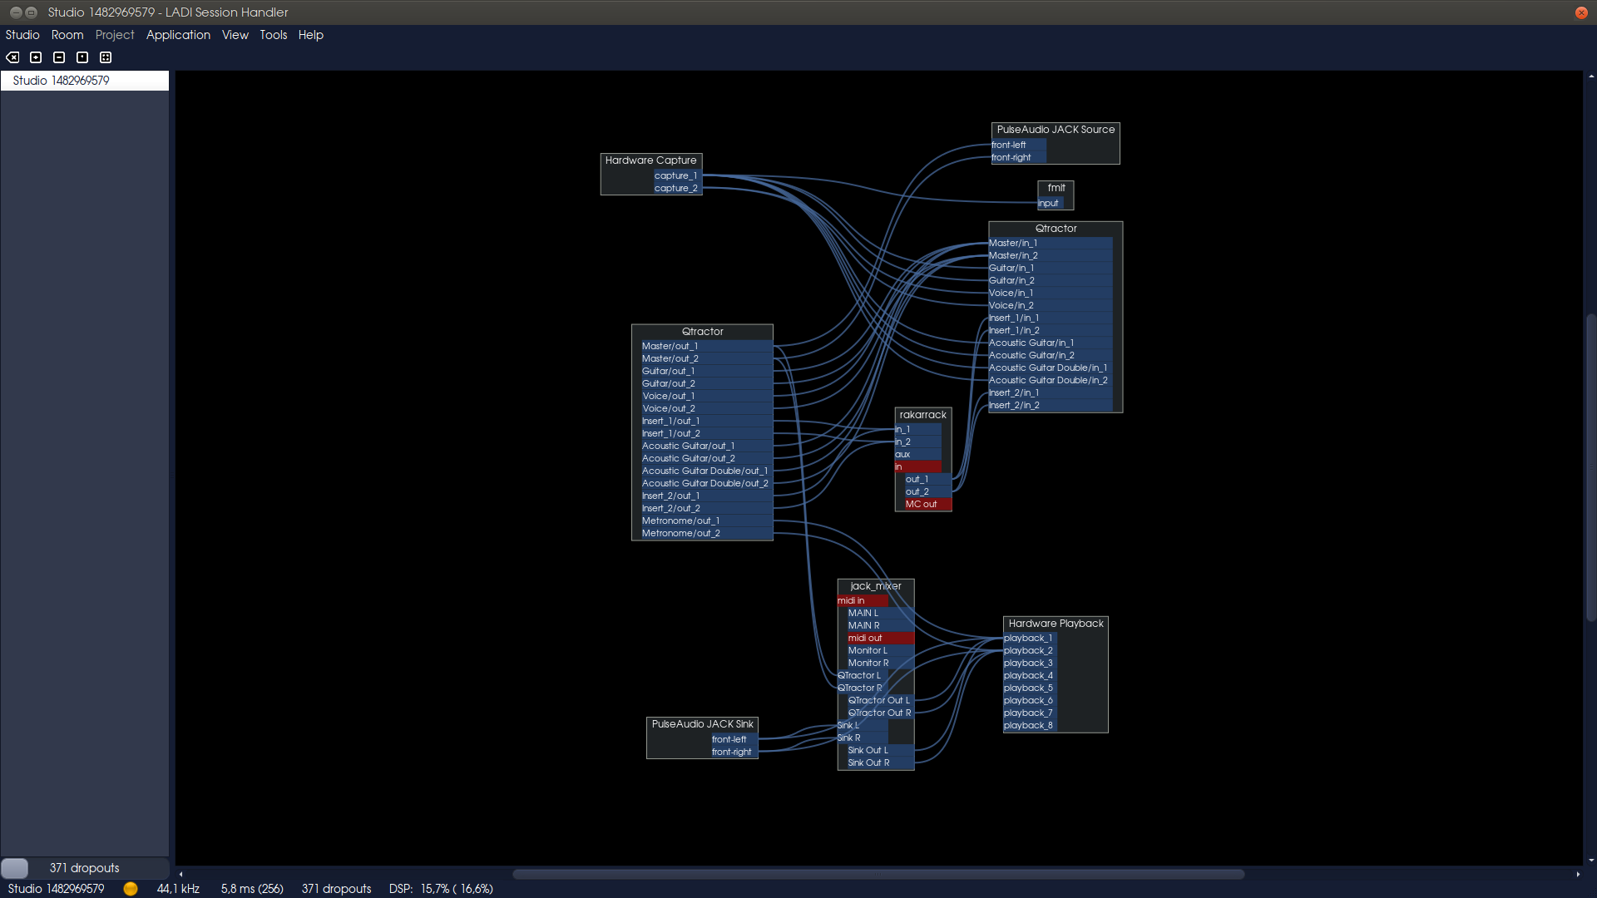Select Metronome/out_1 port on Qtractor

705,521
